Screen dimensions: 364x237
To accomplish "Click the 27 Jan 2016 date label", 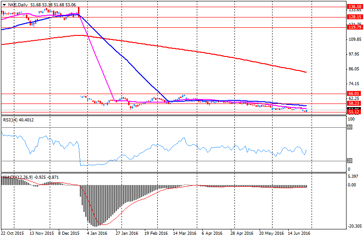I will pyautogui.click(x=127, y=233).
